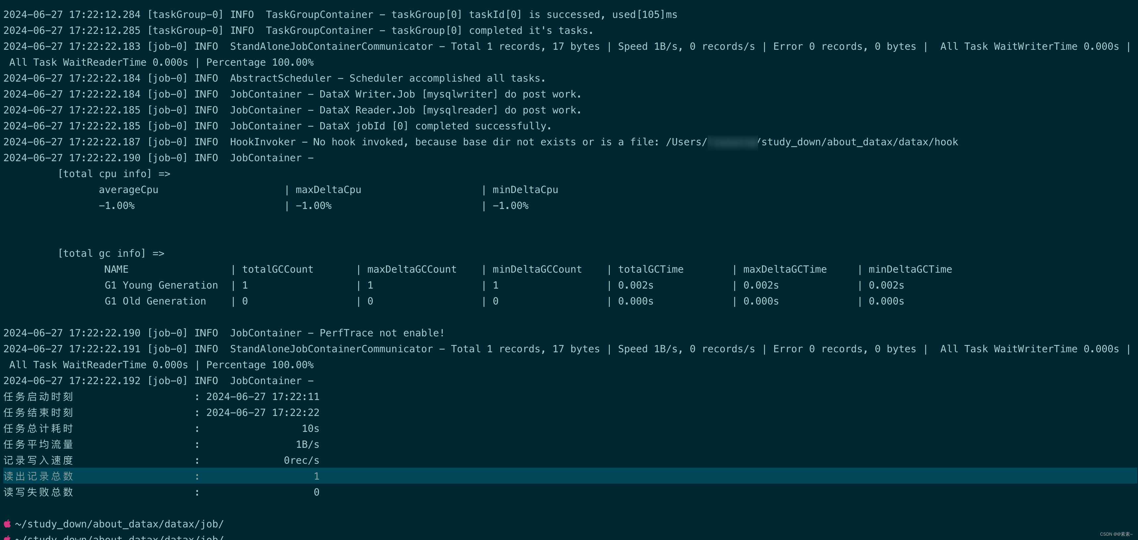
Task: Click the '[total cpu info] =>' heading
Action: pos(114,174)
